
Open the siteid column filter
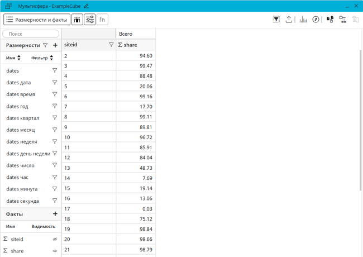coord(111,45)
